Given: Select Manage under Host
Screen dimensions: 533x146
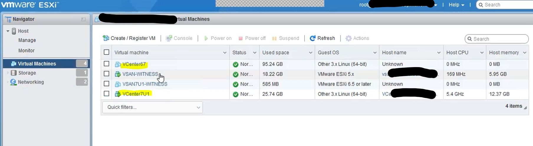Looking at the screenshot, I should pyautogui.click(x=27, y=40).
